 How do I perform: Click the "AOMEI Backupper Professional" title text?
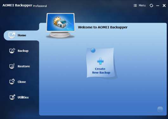click(x=25, y=5)
